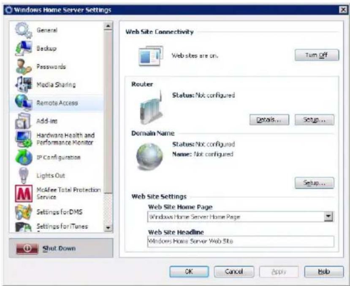Viewport: 350px width, 286px height.
Task: Click the 'Web Site Connectivity' heading
Action: [x=159, y=32]
